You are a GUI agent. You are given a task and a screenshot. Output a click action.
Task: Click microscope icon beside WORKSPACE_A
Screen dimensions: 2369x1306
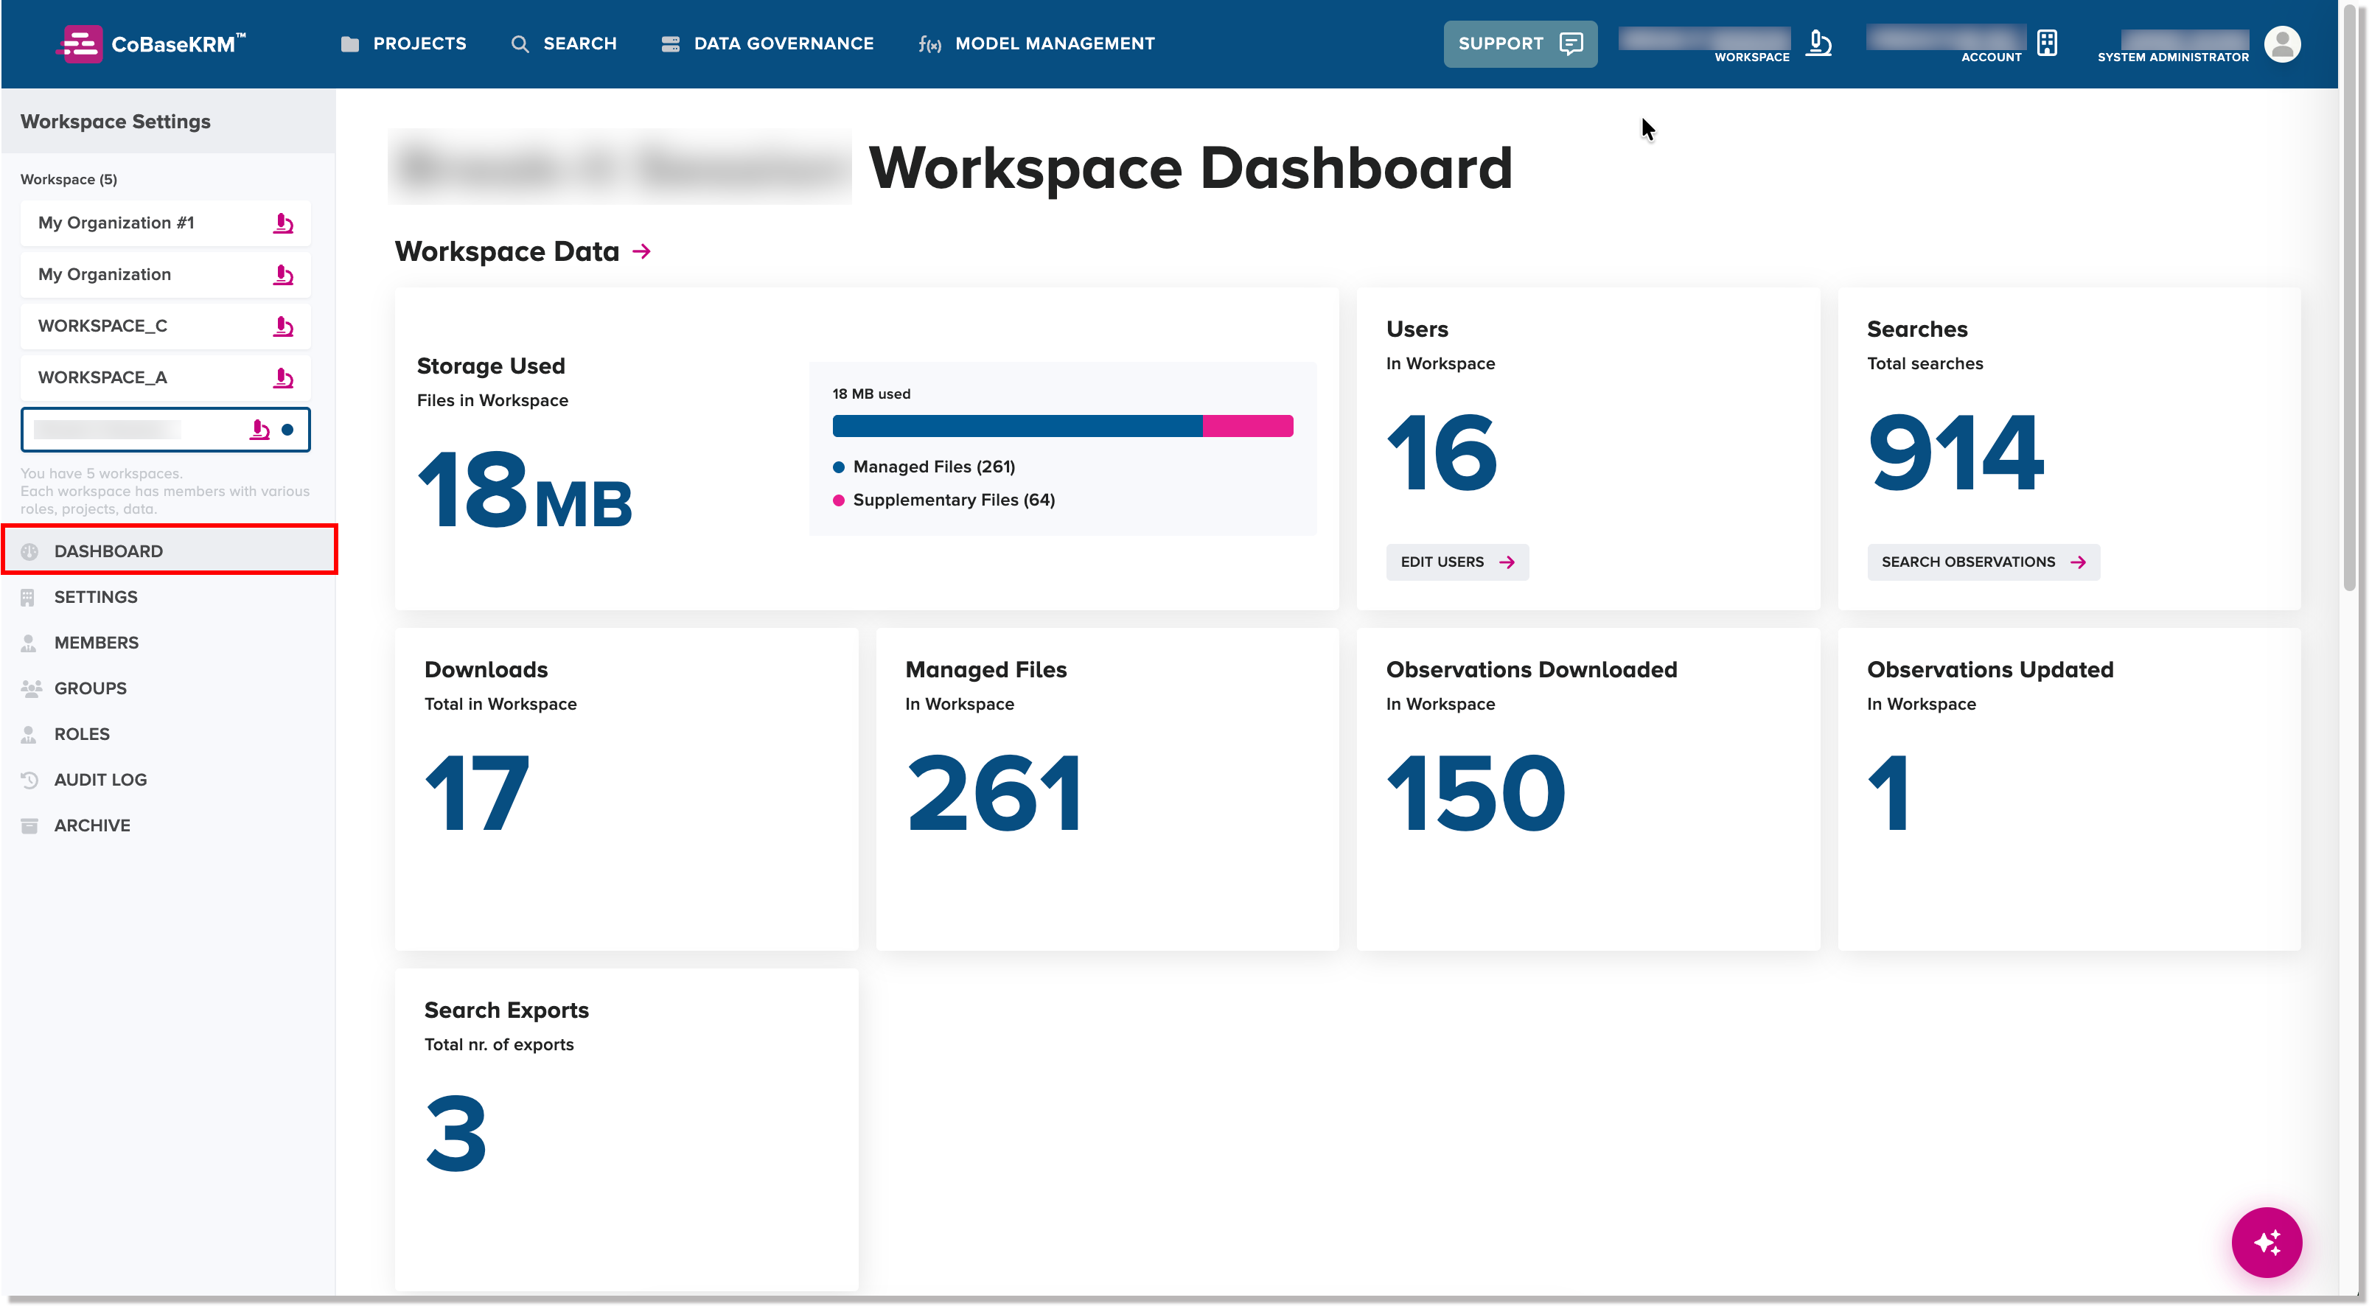[283, 377]
